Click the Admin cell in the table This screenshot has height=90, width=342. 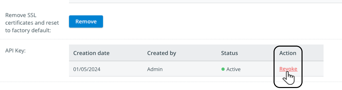point(155,69)
